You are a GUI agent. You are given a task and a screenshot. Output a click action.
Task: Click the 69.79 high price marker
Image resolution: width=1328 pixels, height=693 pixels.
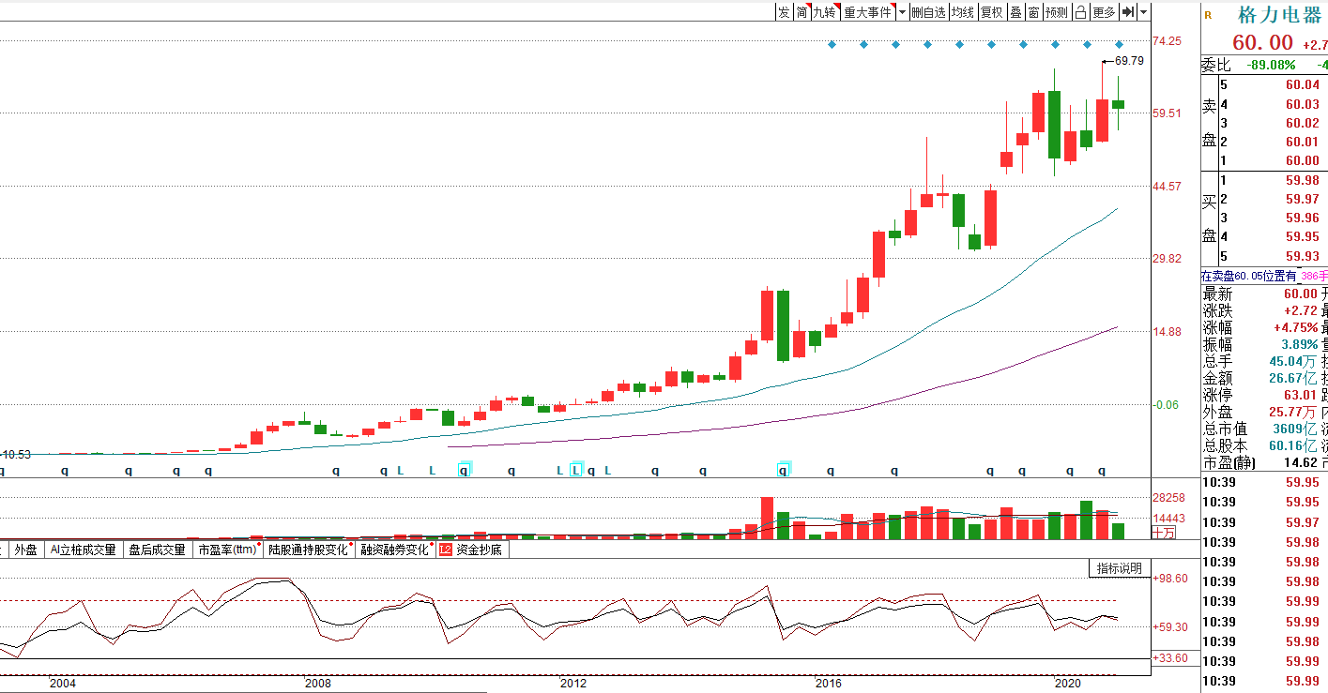1129,61
